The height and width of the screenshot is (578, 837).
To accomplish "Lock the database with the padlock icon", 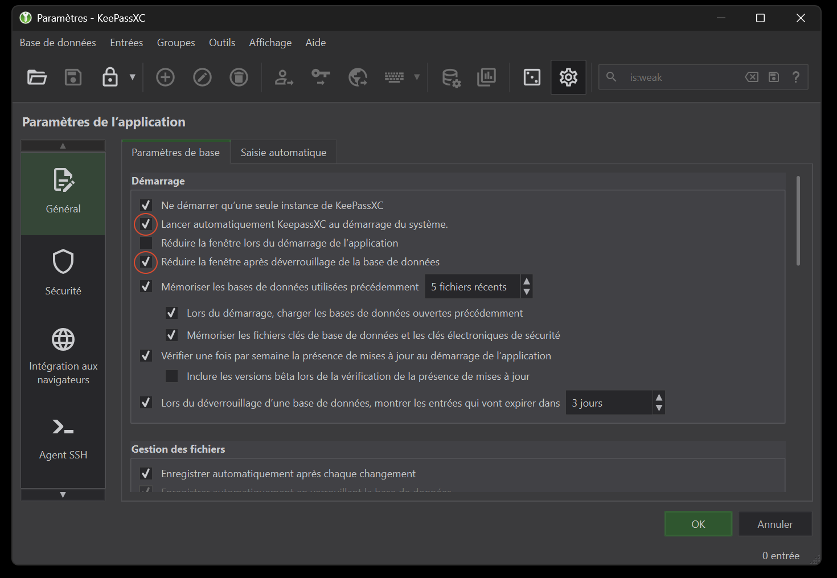I will (x=110, y=77).
